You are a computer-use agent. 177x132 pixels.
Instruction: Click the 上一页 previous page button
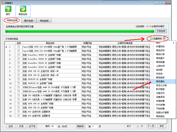click(140, 126)
